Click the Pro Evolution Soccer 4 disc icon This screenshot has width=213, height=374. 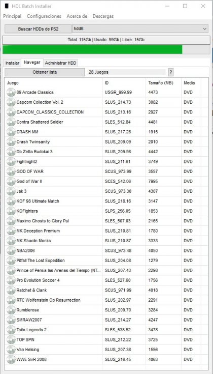point(11,280)
